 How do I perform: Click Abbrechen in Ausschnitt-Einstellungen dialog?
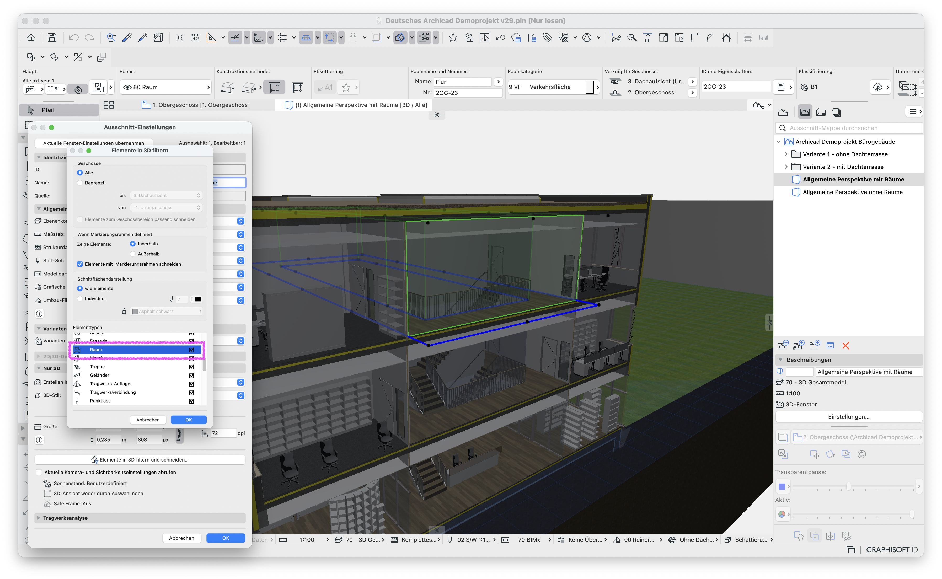pos(181,538)
